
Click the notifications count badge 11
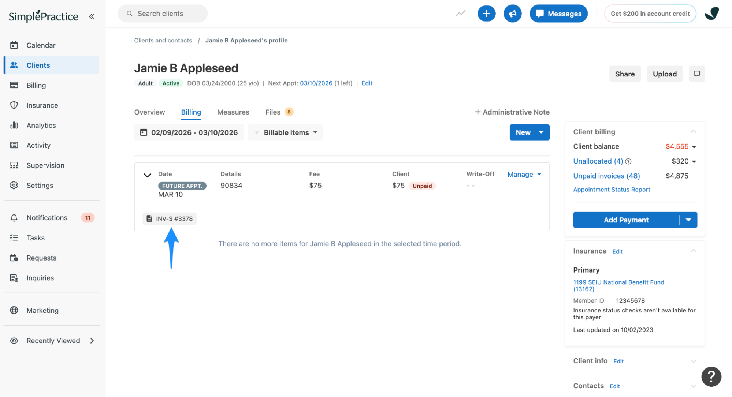coord(88,218)
